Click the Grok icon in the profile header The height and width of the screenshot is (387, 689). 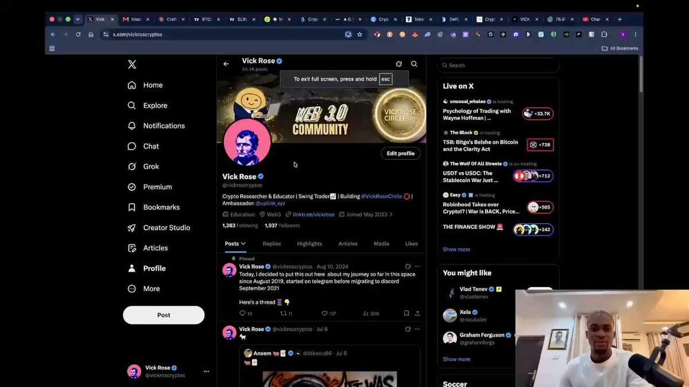pyautogui.click(x=399, y=64)
